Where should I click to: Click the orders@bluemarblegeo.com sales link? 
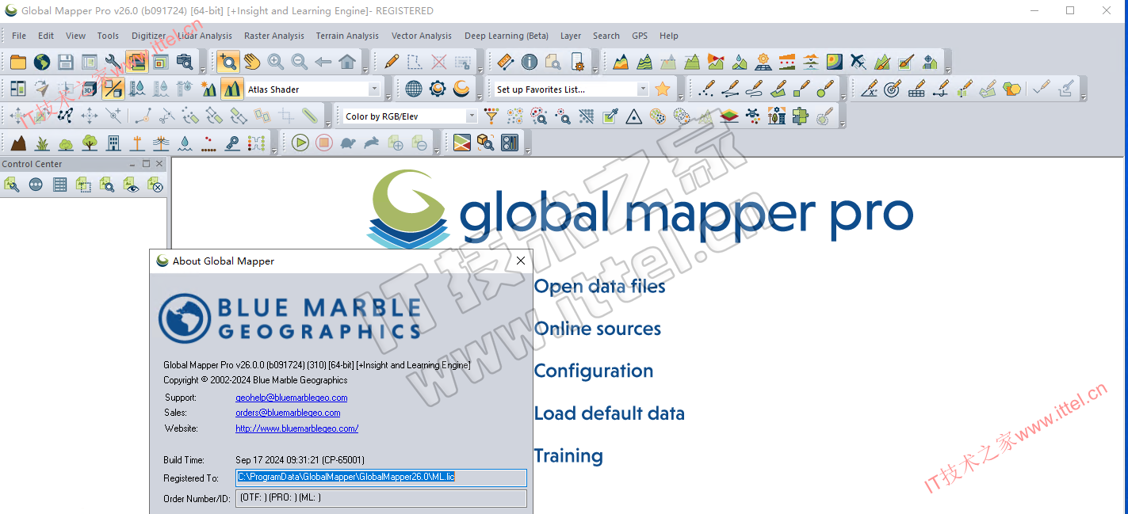tap(288, 413)
